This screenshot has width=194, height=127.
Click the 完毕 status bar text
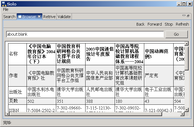tap(7, 123)
